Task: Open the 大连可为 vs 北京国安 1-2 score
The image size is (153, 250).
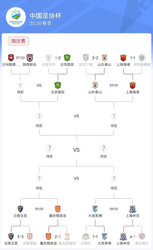Action: [58, 58]
